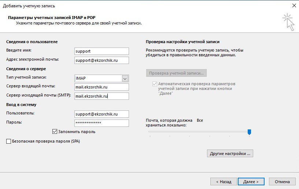Toggle the 'Запомнить пароль' checkbox
The image size is (299, 189).
(x=55, y=132)
